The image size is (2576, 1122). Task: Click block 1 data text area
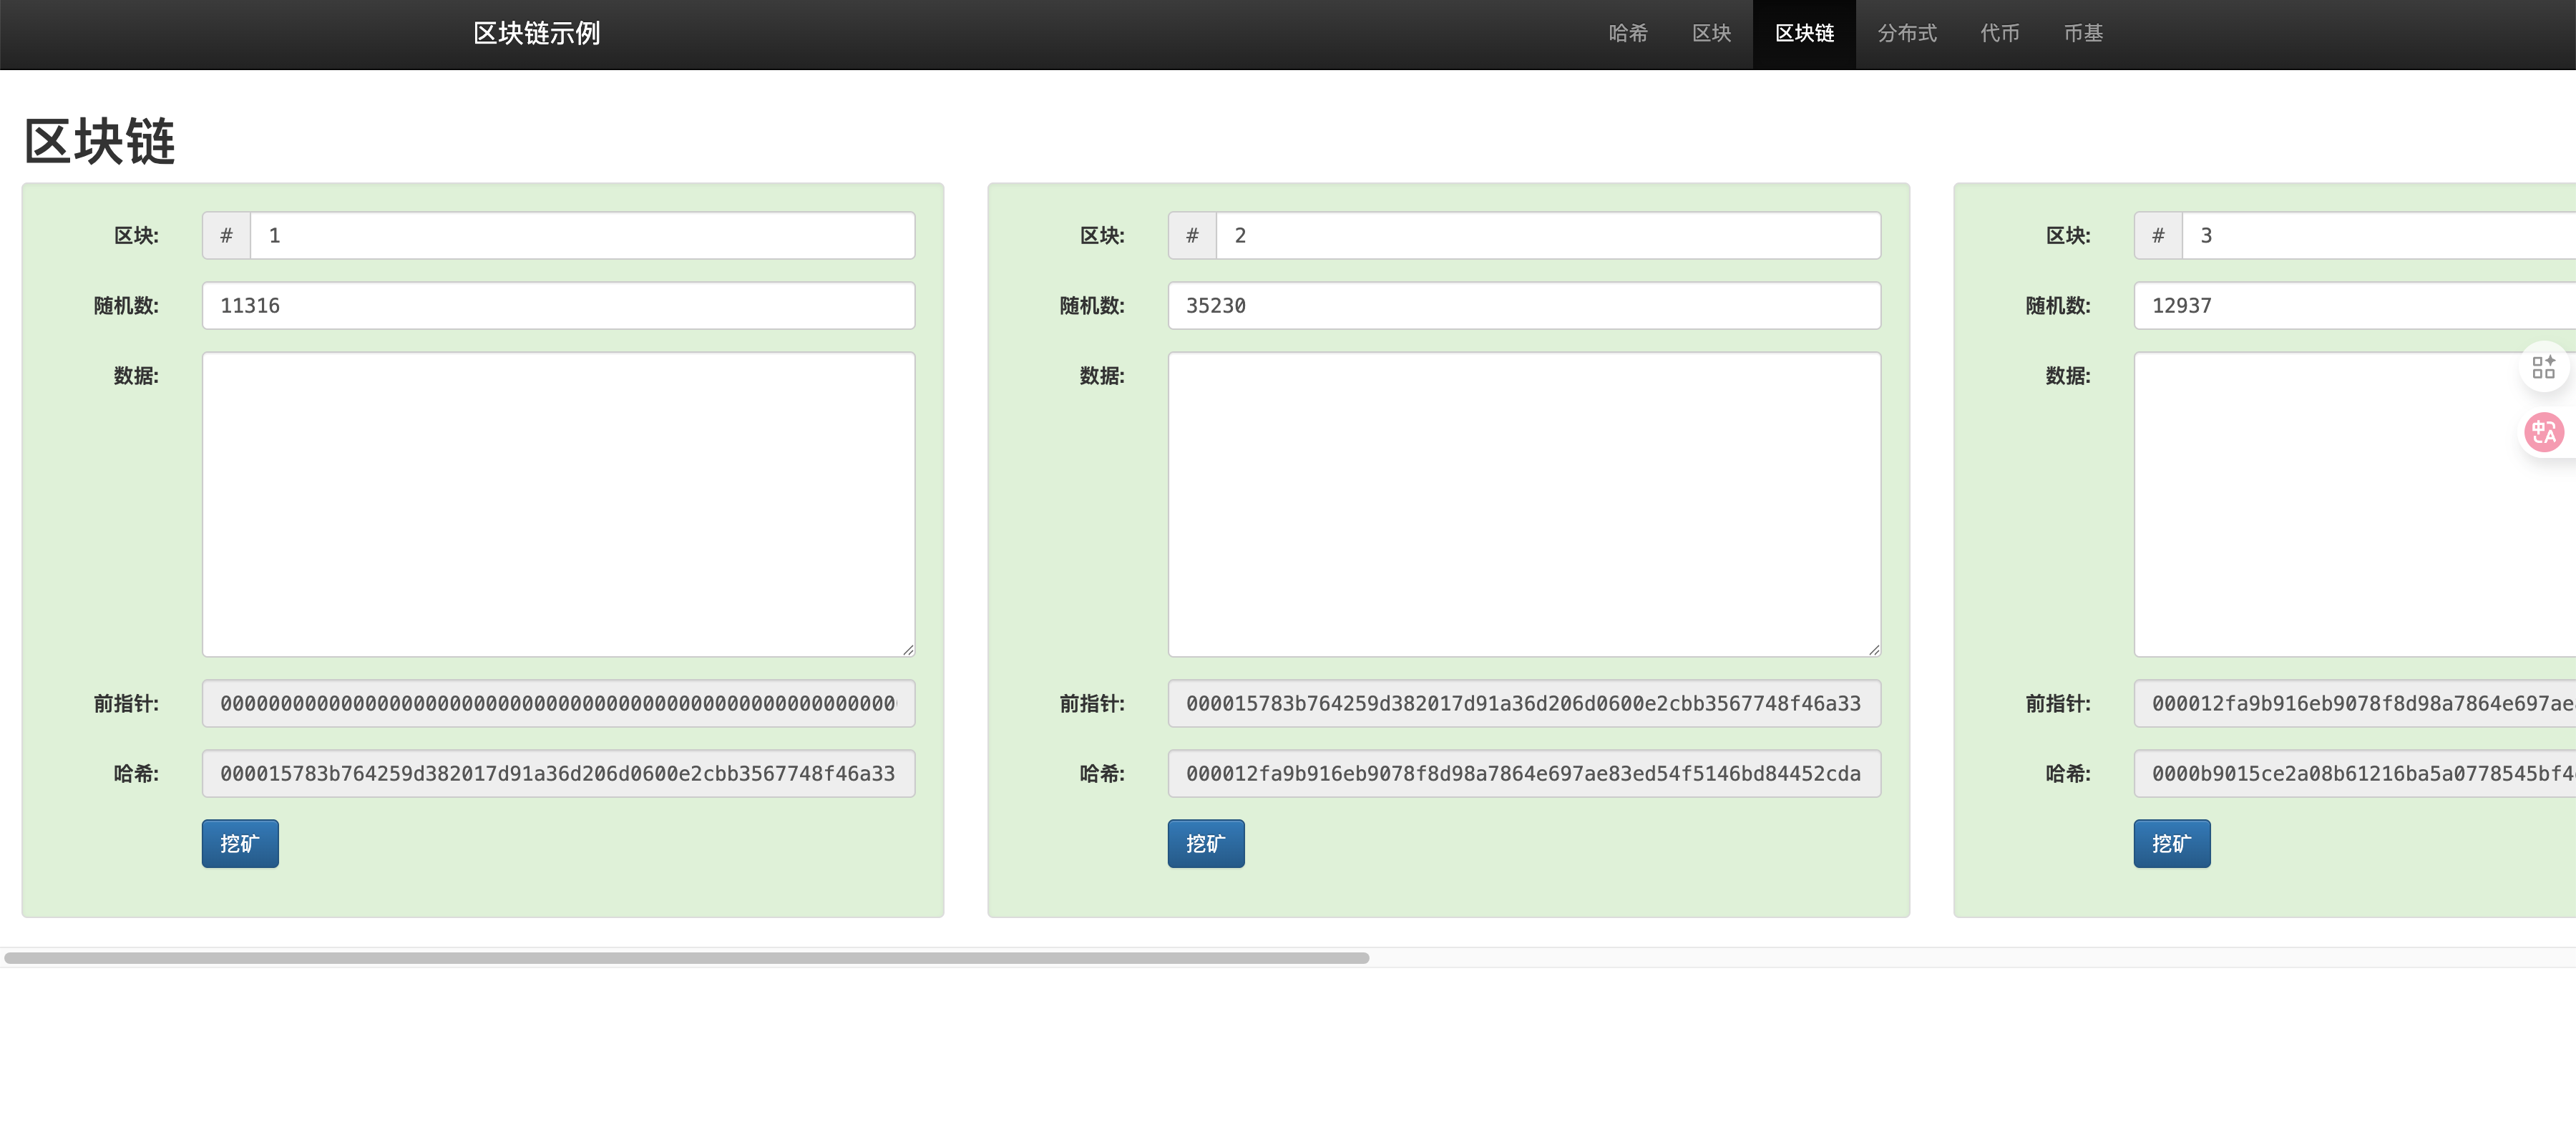[x=558, y=503]
